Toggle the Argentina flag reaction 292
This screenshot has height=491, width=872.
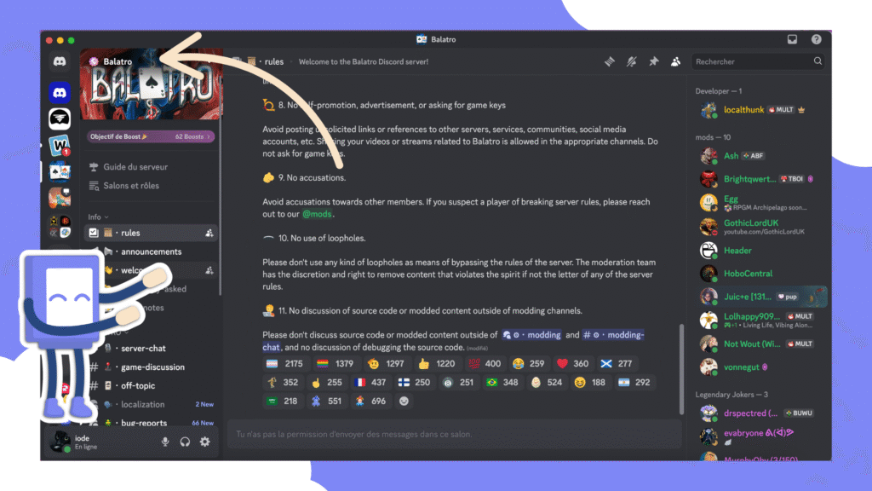(634, 383)
